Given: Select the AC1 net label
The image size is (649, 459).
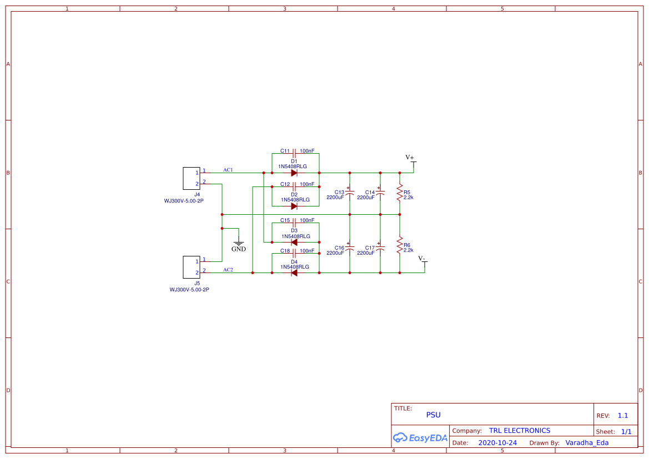Looking at the screenshot, I should pos(227,170).
